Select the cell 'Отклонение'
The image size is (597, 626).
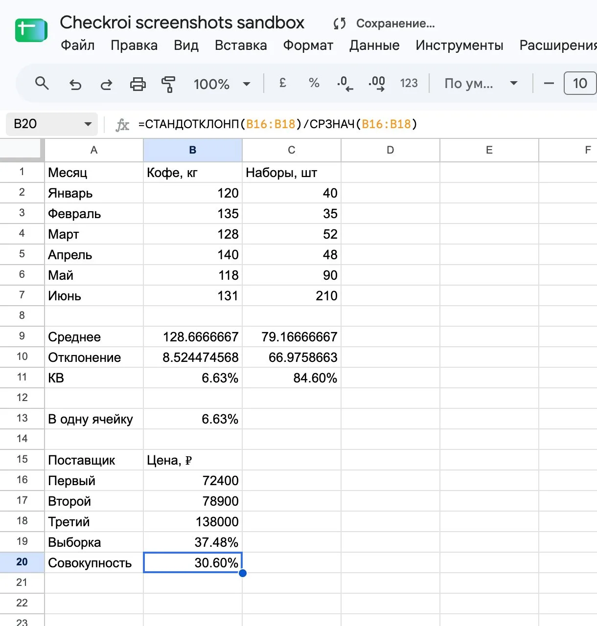point(94,357)
